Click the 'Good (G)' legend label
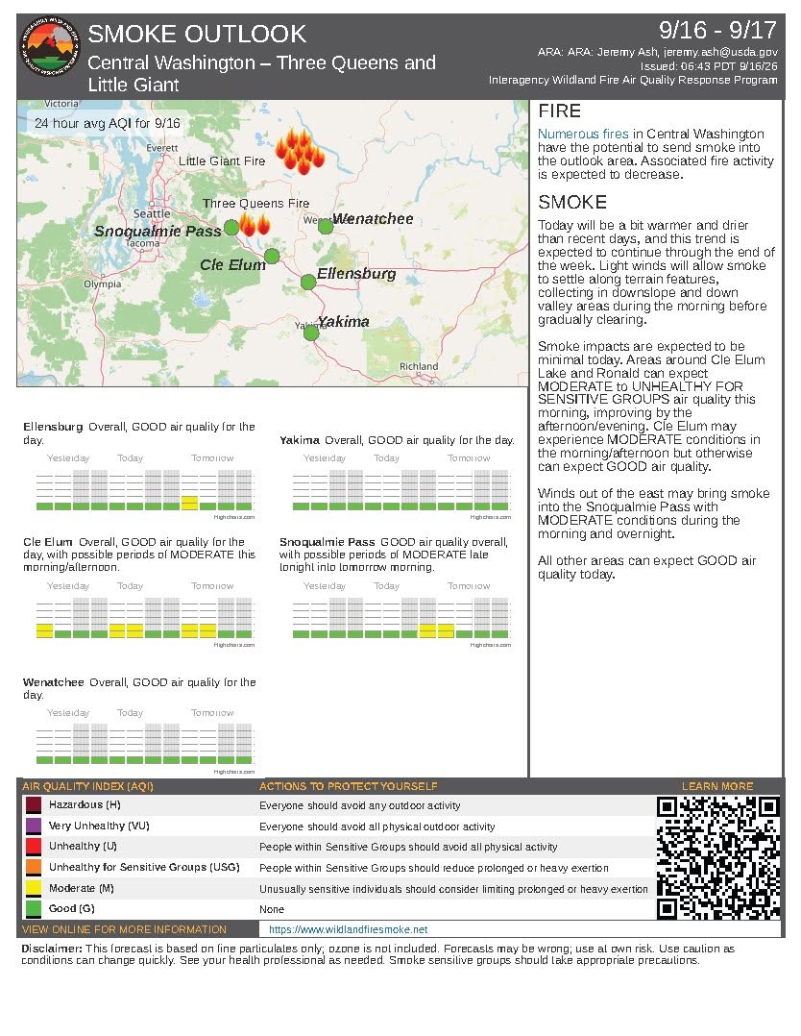 click(x=72, y=908)
